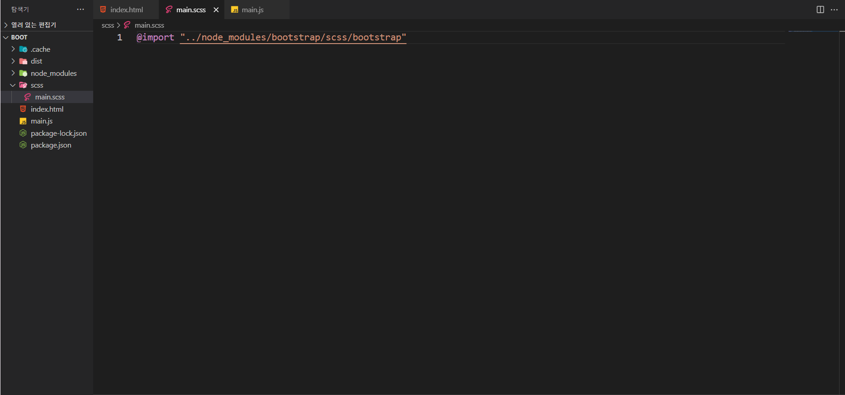Close the main.scss editor tab
Image resolution: width=845 pixels, height=395 pixels.
pos(216,10)
